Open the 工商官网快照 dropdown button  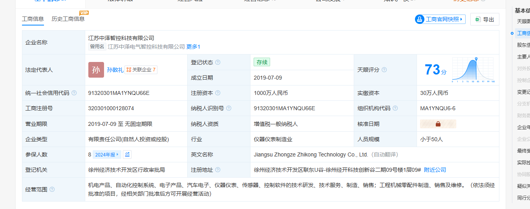tap(440, 19)
